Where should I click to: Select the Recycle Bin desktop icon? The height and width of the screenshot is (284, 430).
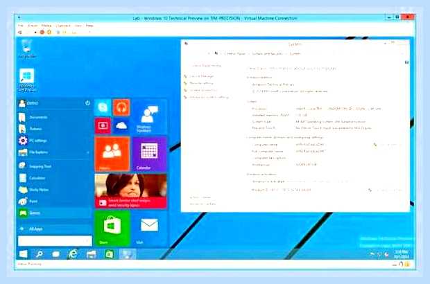coord(26,49)
